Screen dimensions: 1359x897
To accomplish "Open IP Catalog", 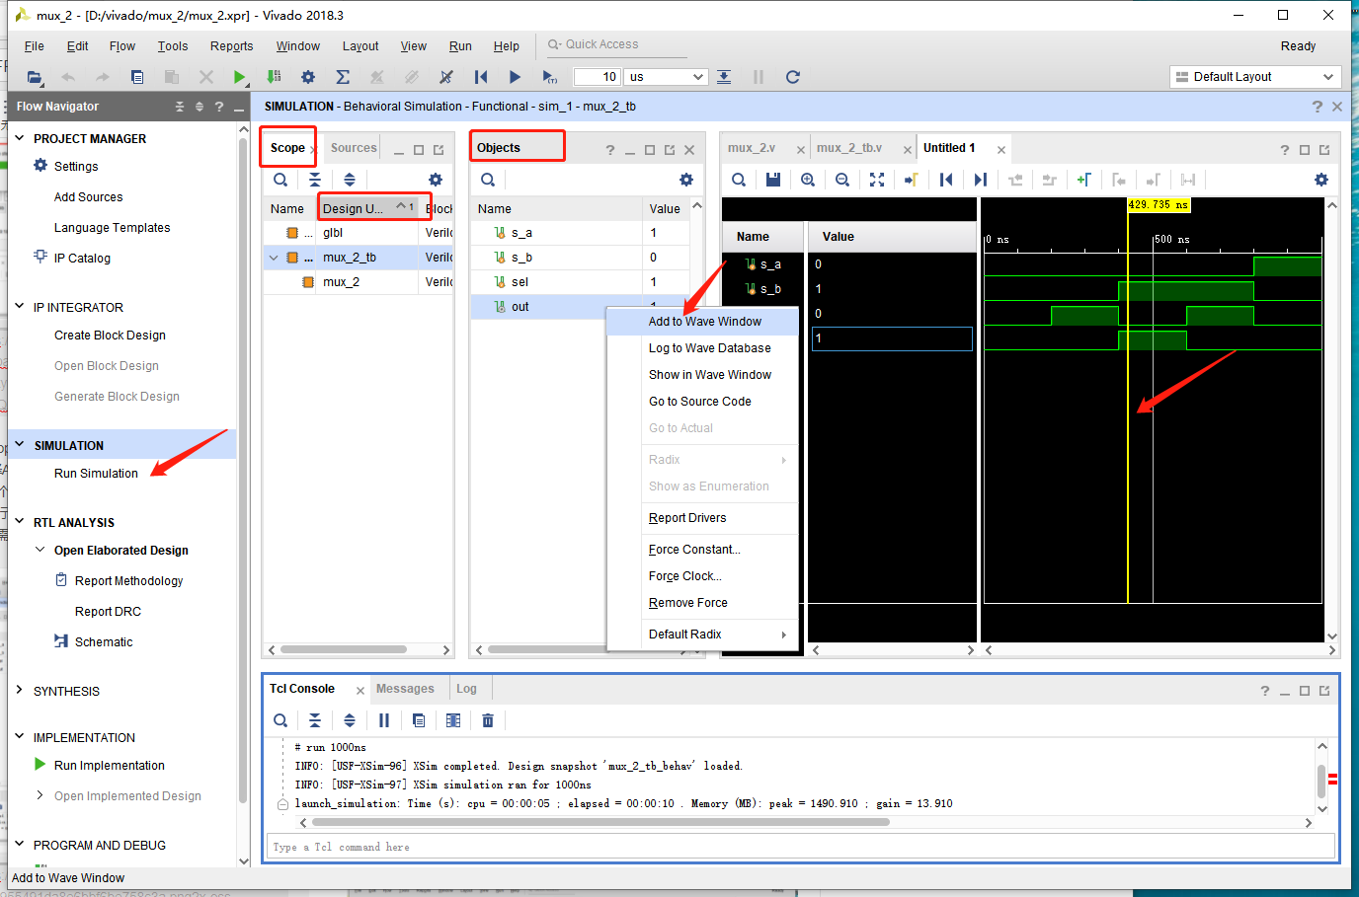I will [82, 259].
